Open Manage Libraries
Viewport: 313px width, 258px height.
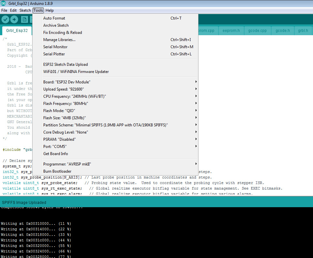click(116, 40)
